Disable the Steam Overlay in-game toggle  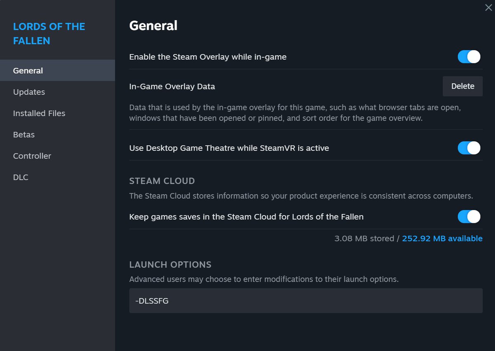click(469, 57)
